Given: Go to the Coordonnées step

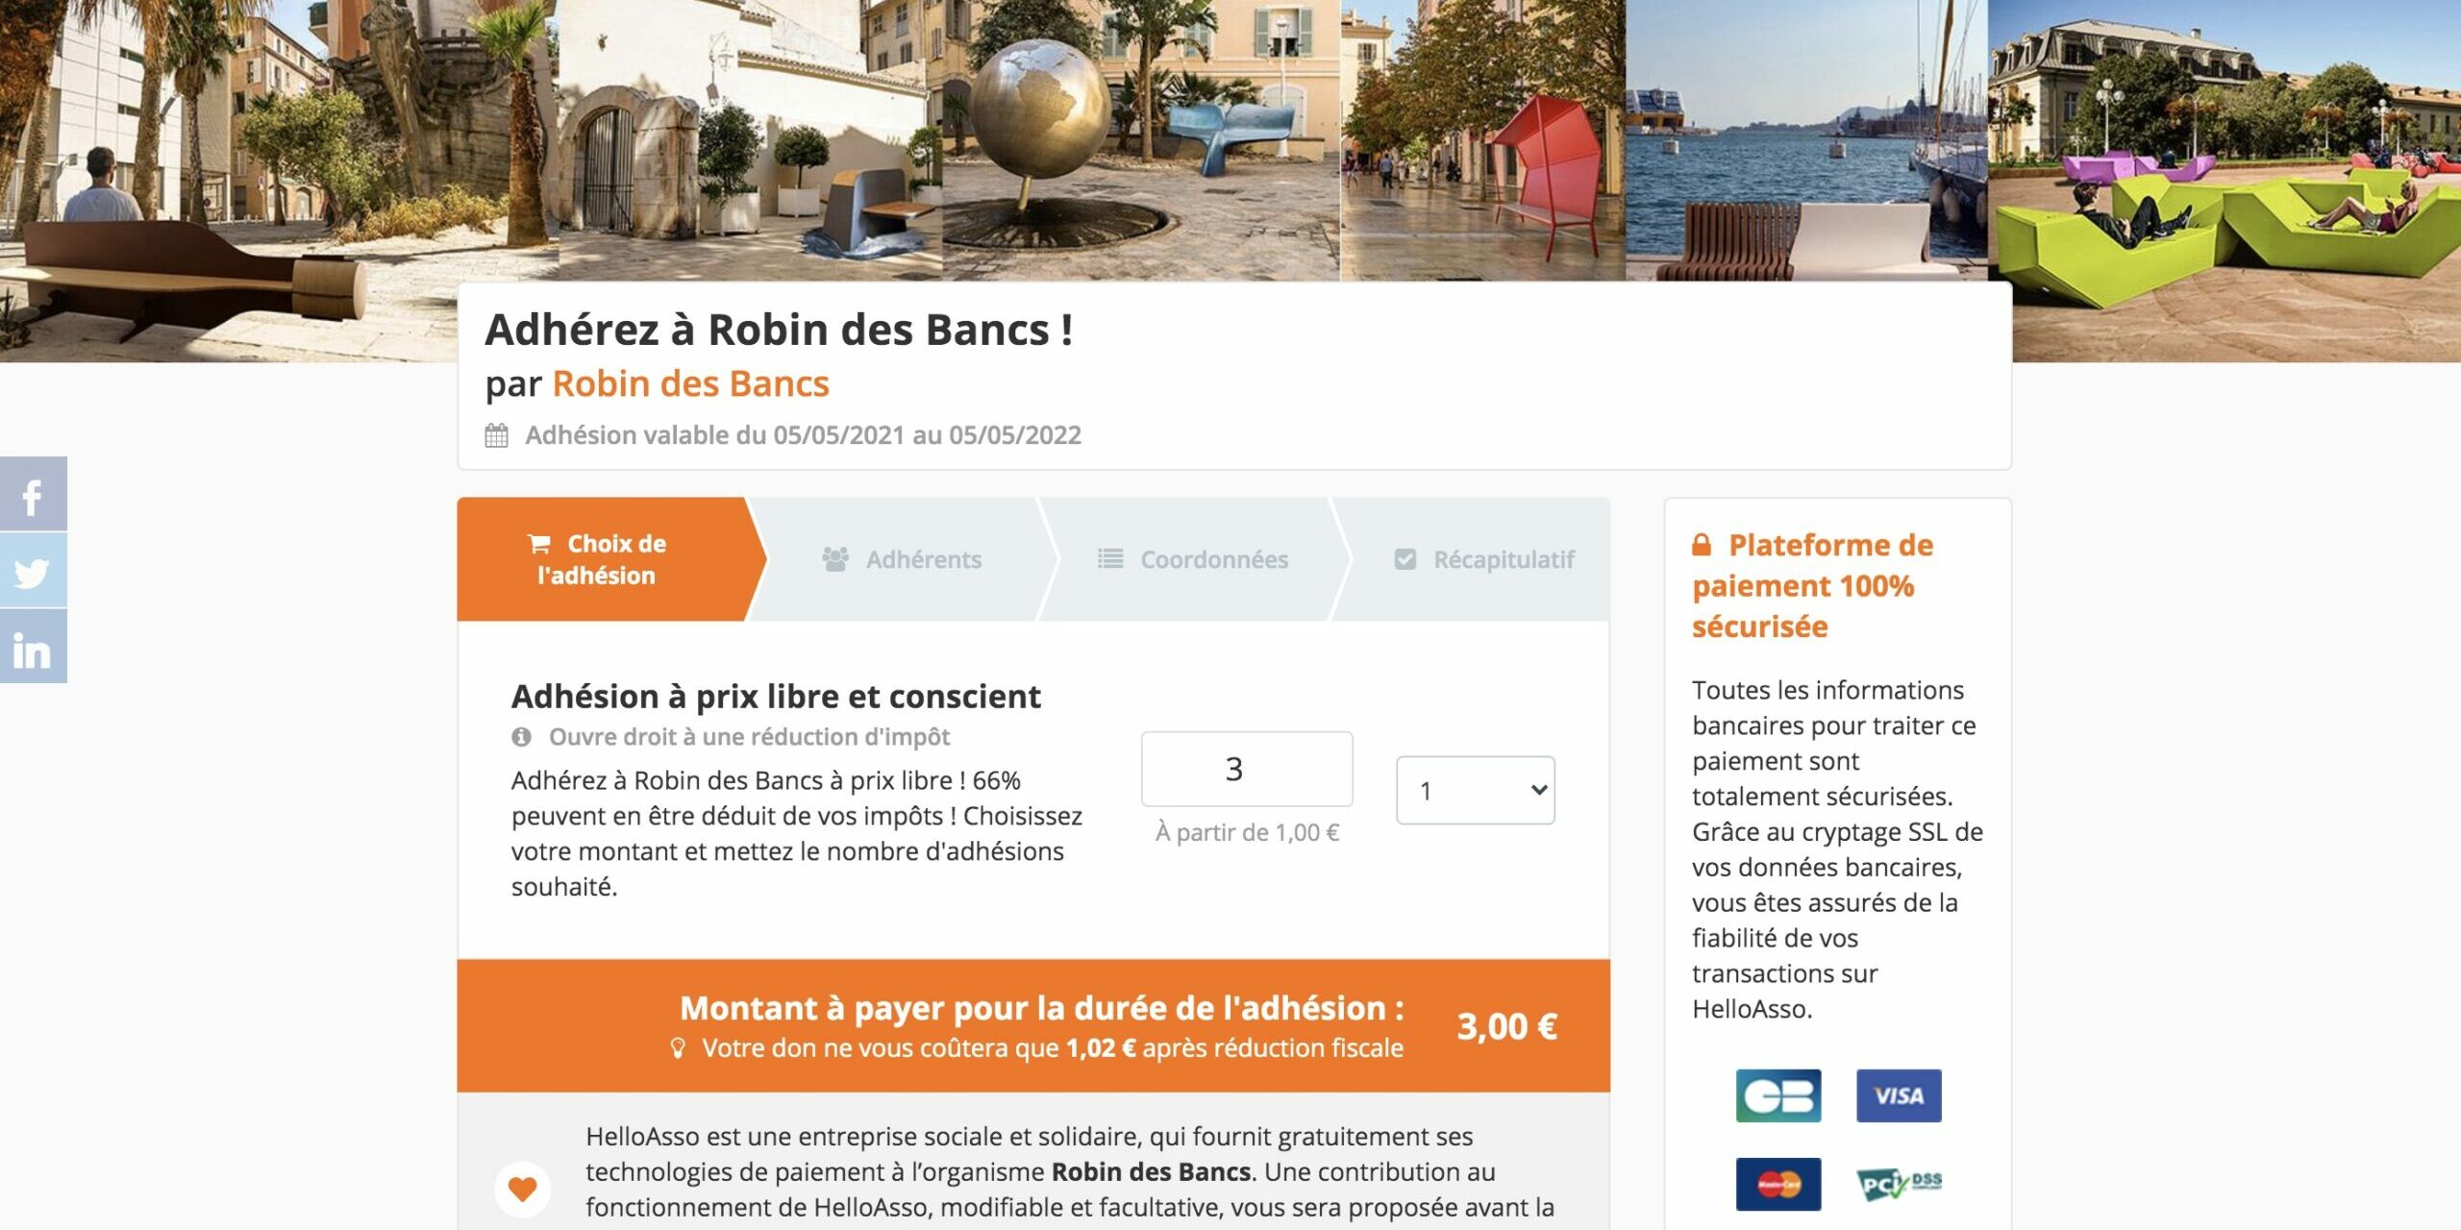Looking at the screenshot, I should click(x=1193, y=559).
